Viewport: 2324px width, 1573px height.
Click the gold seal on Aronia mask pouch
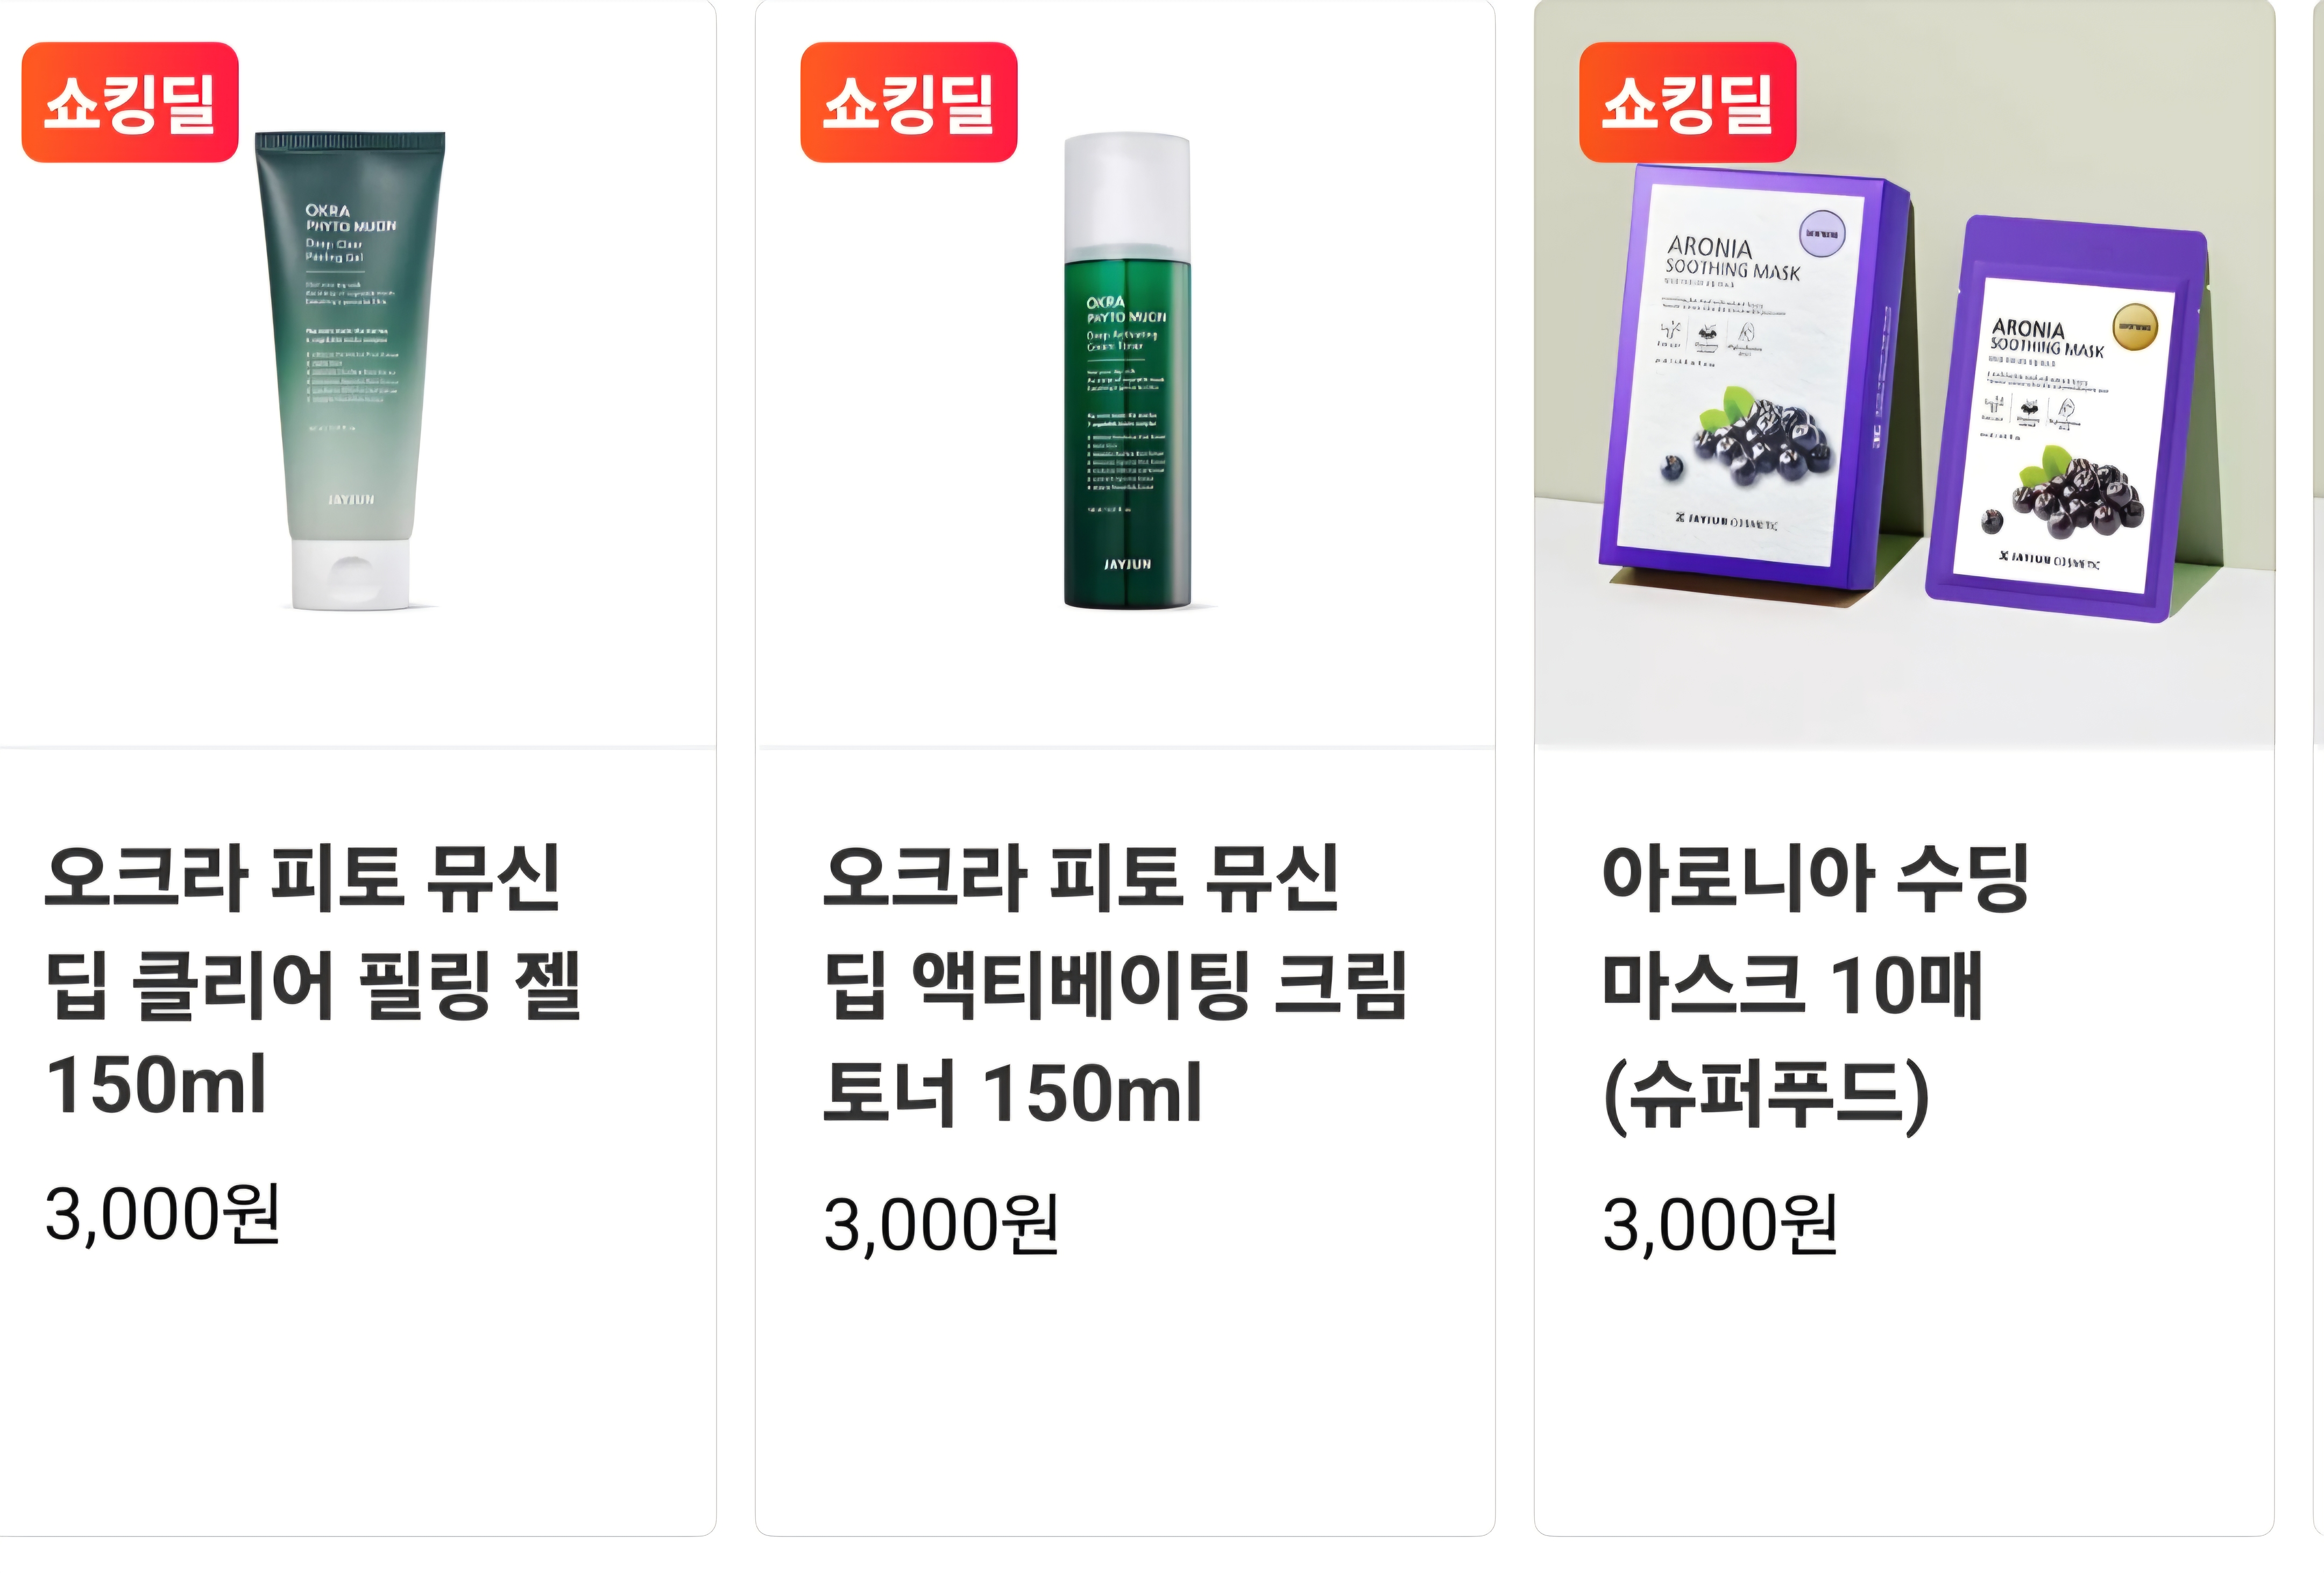click(2134, 327)
